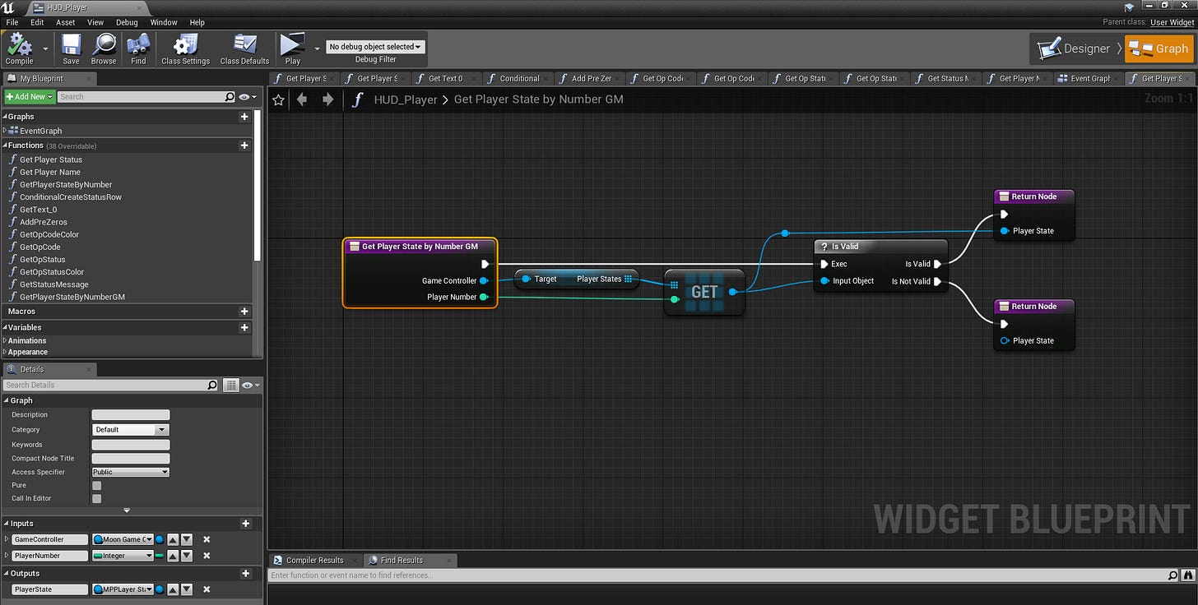The width and height of the screenshot is (1198, 605).
Task: Click the Add New button
Action: point(30,97)
